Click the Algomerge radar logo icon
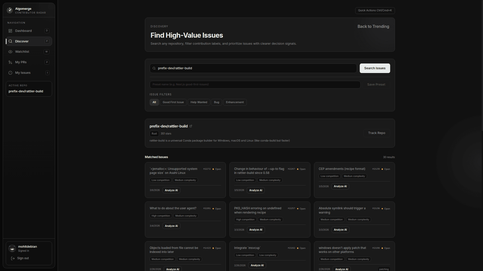483x271 pixels. pyautogui.click(x=10, y=10)
